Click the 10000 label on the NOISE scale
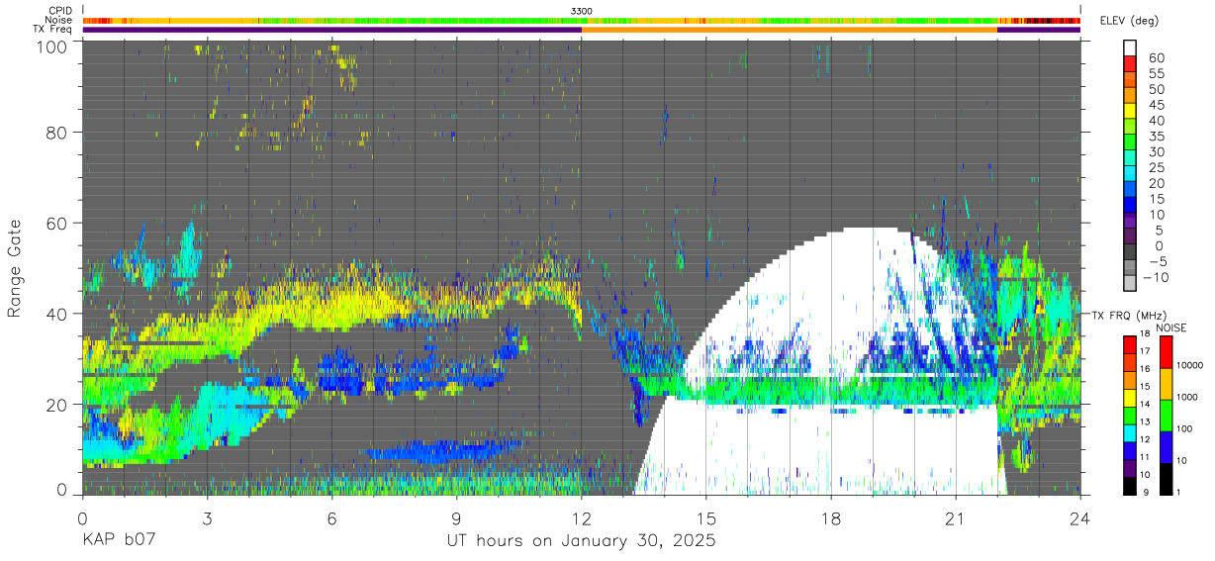 [x=1188, y=365]
